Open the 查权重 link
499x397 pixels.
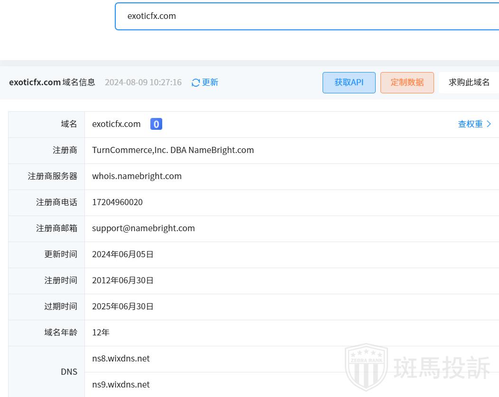click(x=470, y=124)
